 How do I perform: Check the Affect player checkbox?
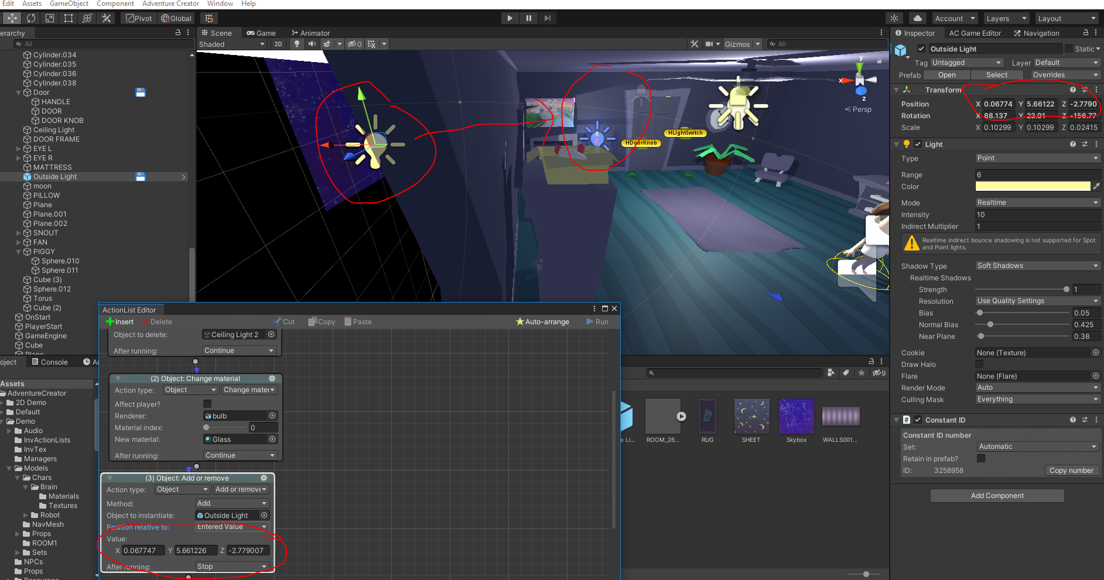[x=207, y=404]
